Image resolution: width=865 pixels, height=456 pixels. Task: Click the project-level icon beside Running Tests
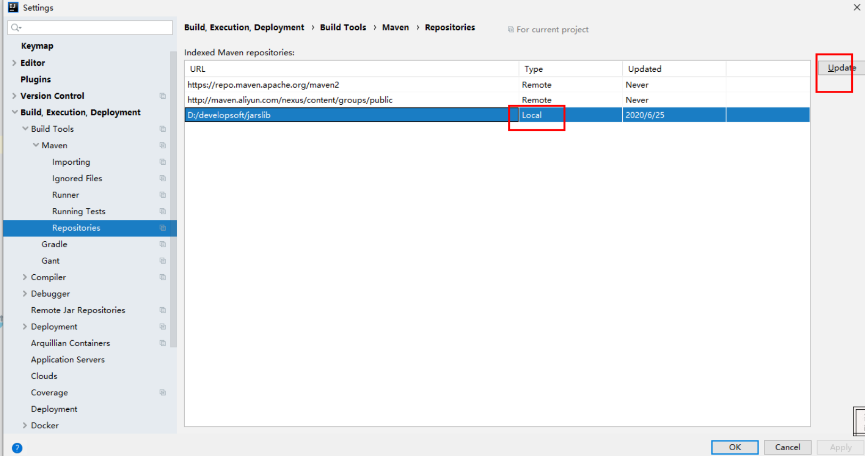163,212
